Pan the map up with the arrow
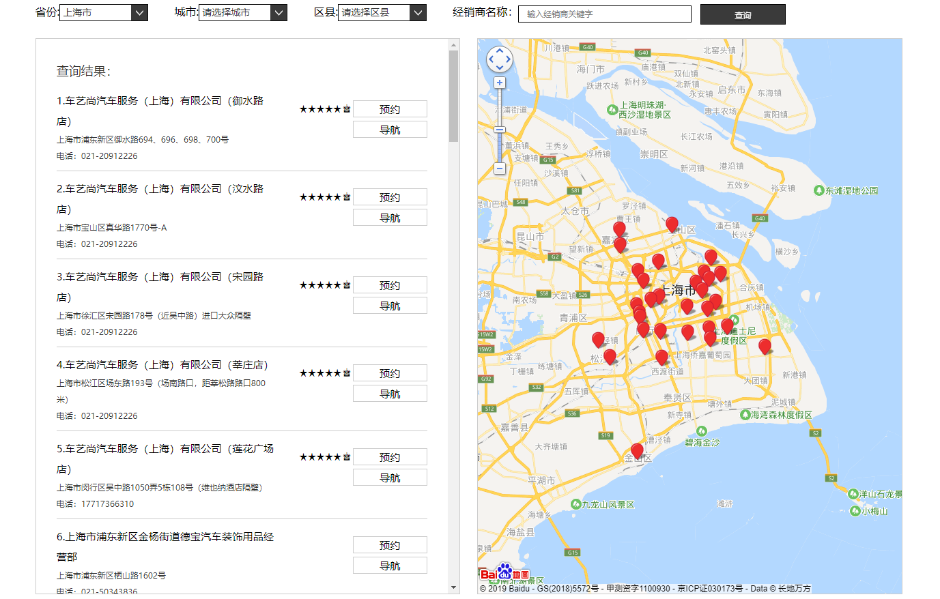The height and width of the screenshot is (599, 940). 500,51
